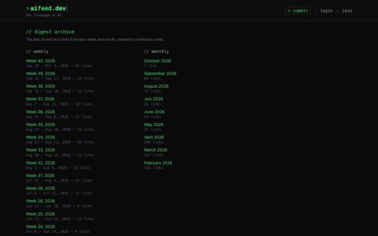Open the submit link form
Image resolution: width=378 pixels, height=236 pixels.
(298, 11)
